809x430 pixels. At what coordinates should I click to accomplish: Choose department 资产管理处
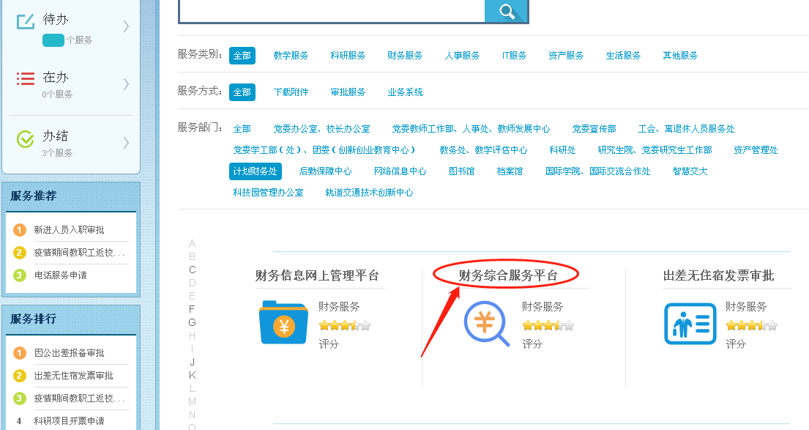[756, 149]
